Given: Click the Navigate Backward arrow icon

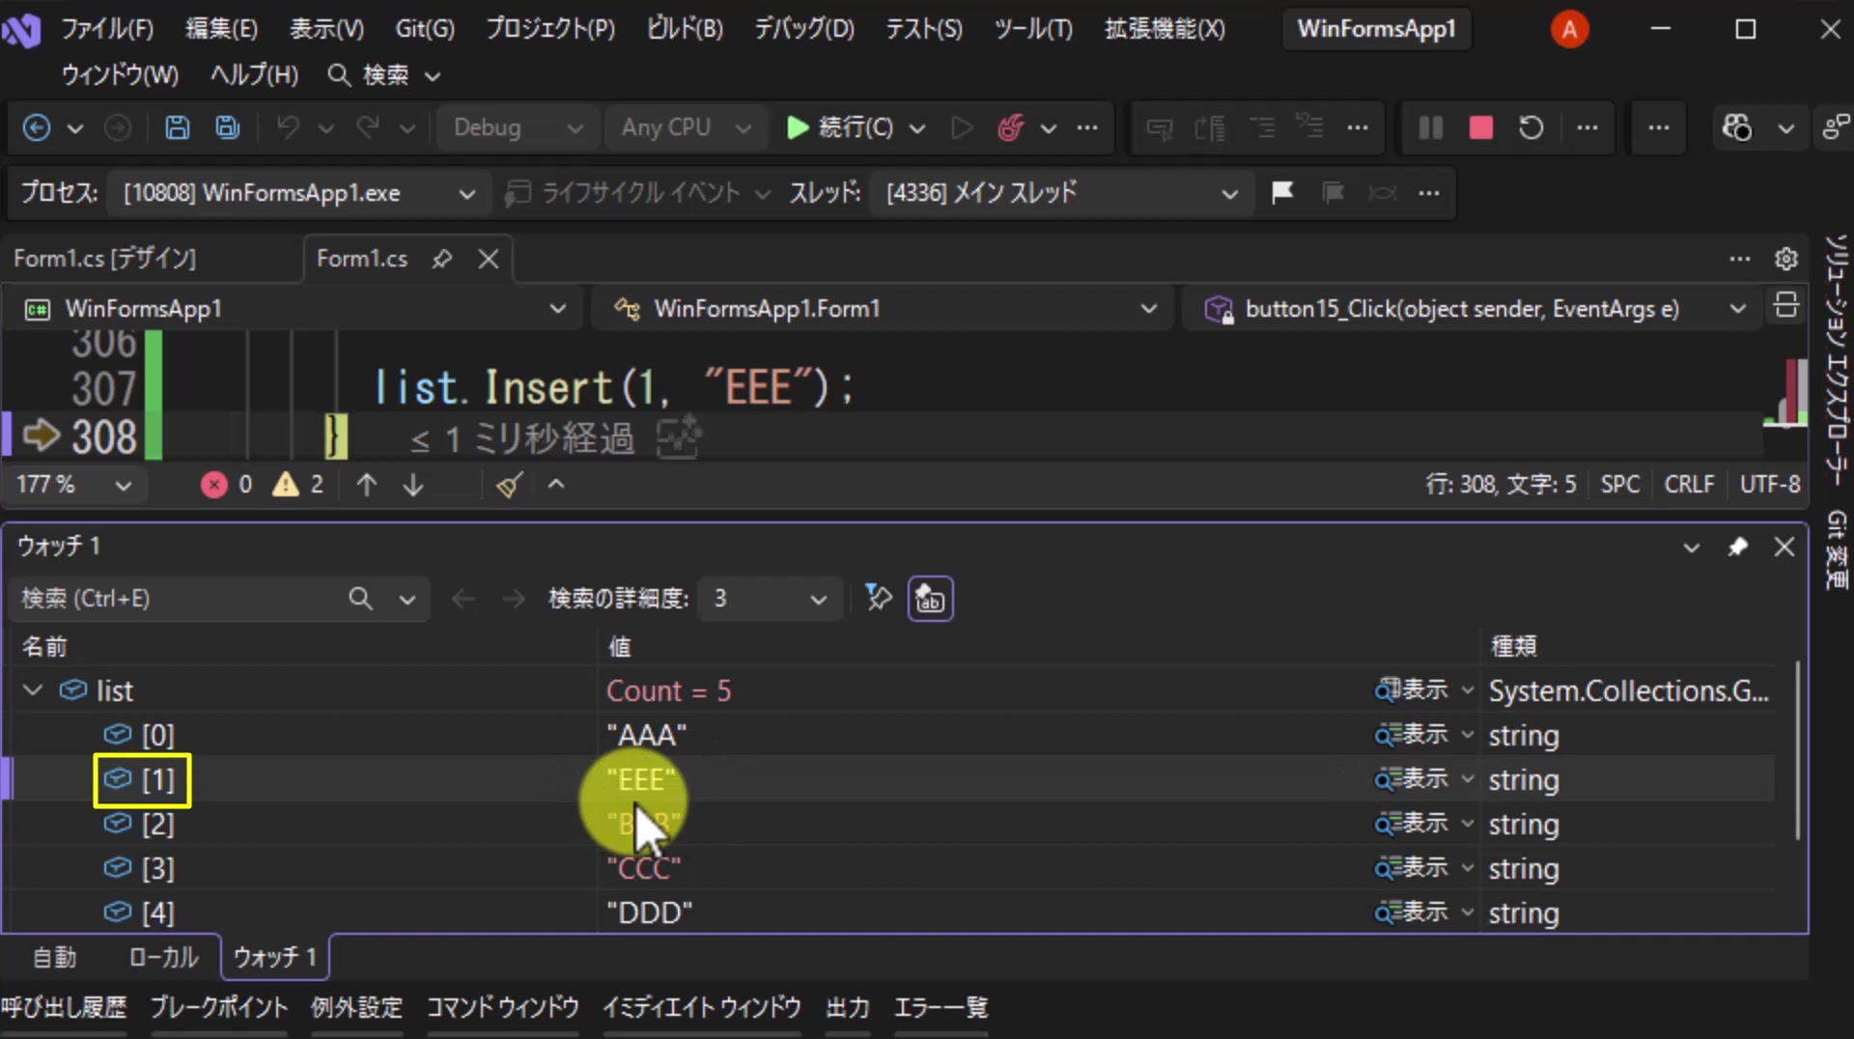Looking at the screenshot, I should (37, 127).
